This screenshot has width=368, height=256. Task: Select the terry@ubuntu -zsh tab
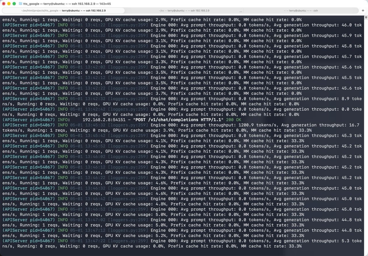coord(301,10)
